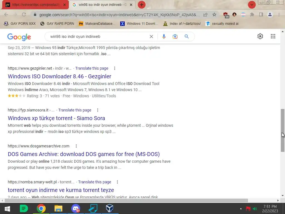Go forward with the browser arrow
This screenshot has width=285, height=214.
15,14
